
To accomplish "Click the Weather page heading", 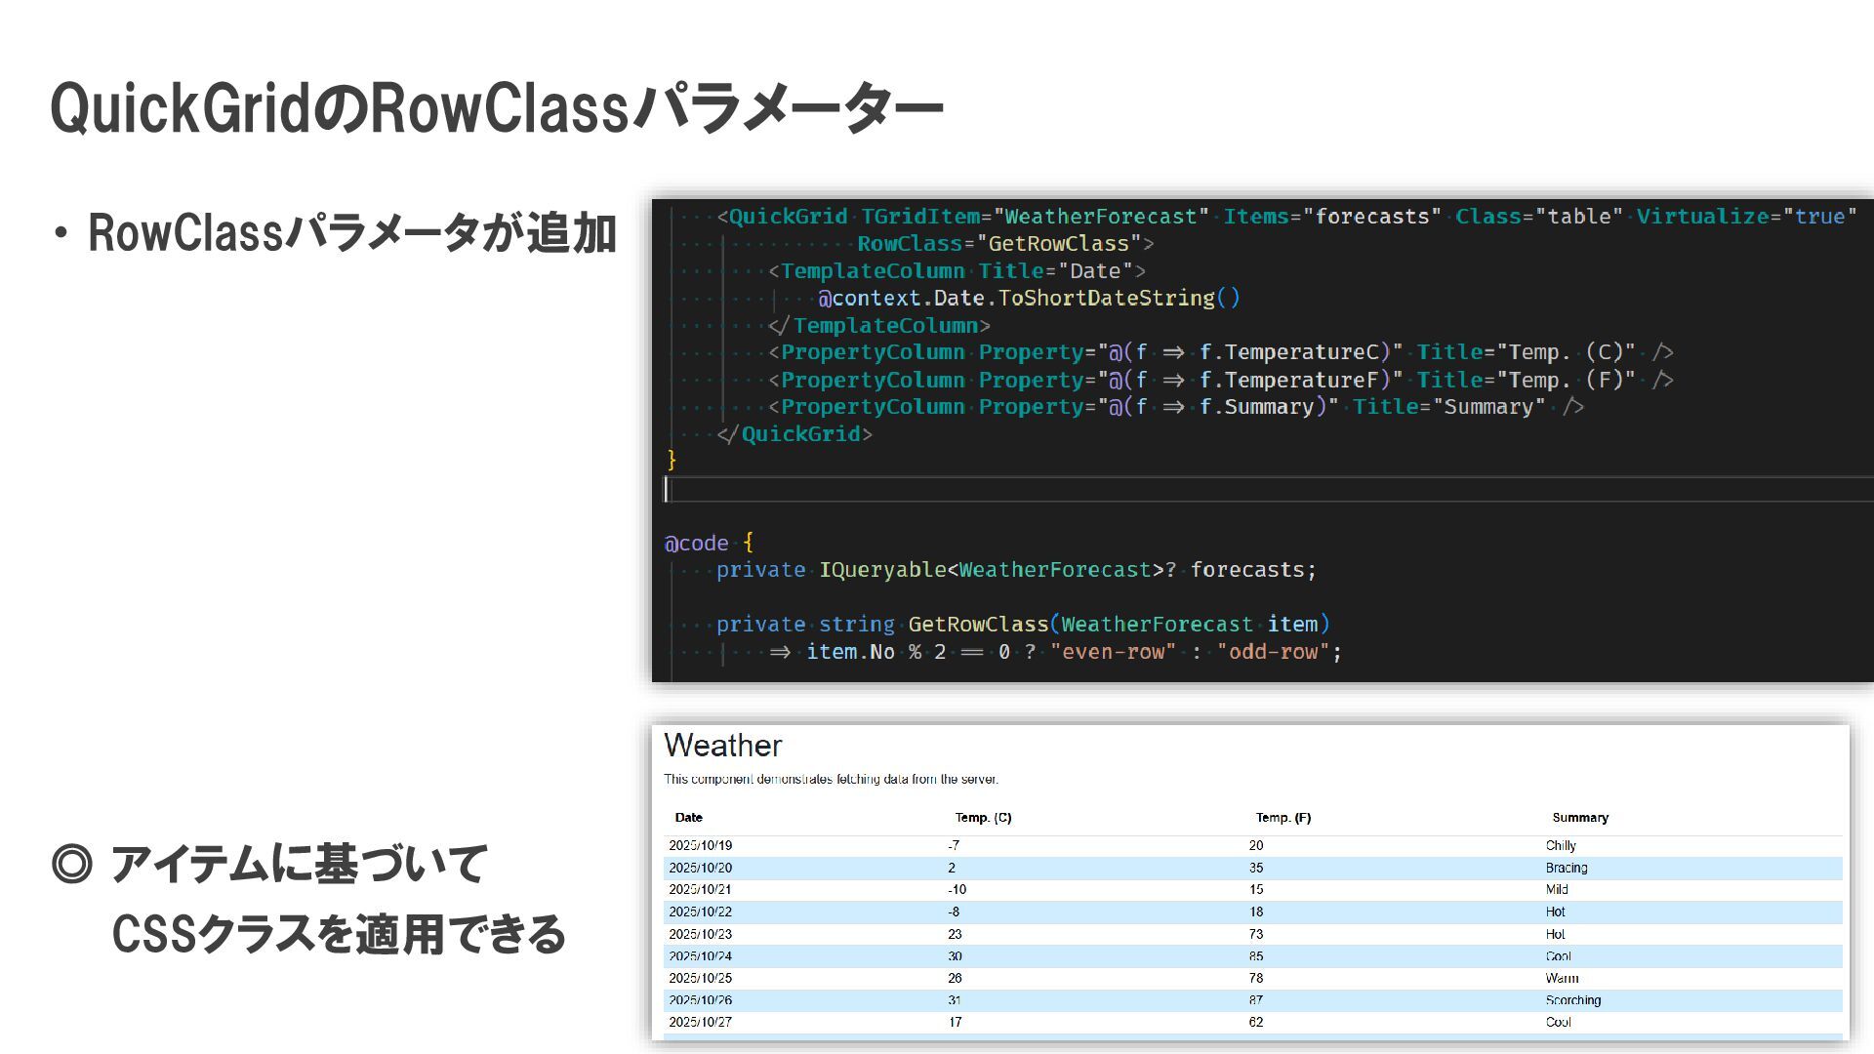I will click(x=722, y=746).
